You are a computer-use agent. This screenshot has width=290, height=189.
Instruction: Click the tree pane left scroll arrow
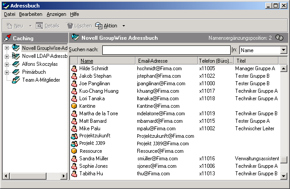tap(6, 176)
